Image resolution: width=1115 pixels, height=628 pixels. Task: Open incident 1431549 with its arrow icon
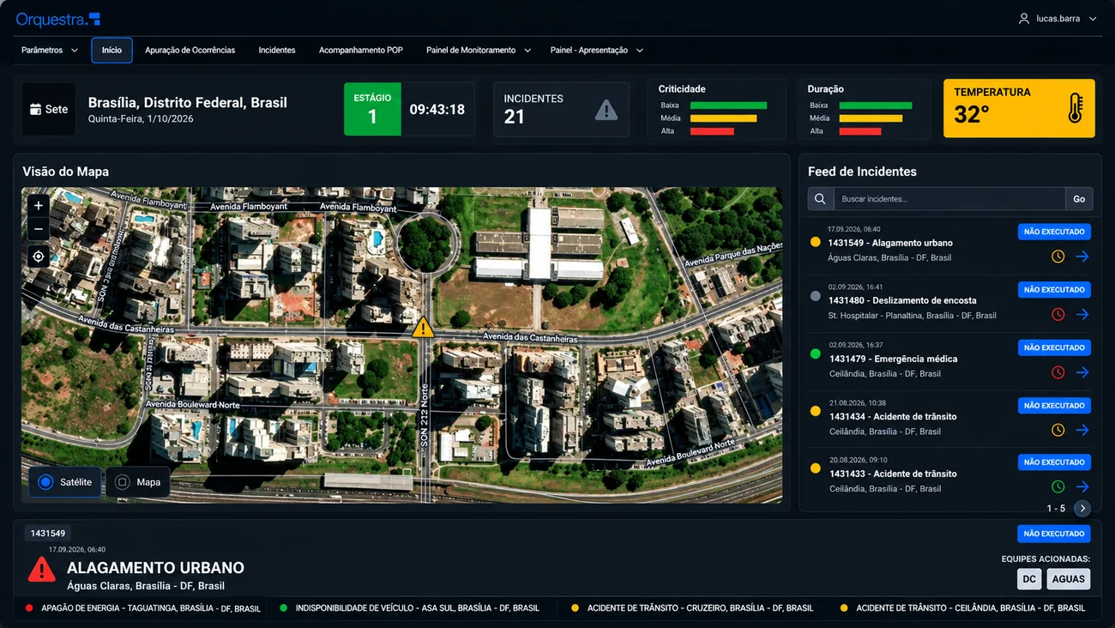(1082, 257)
